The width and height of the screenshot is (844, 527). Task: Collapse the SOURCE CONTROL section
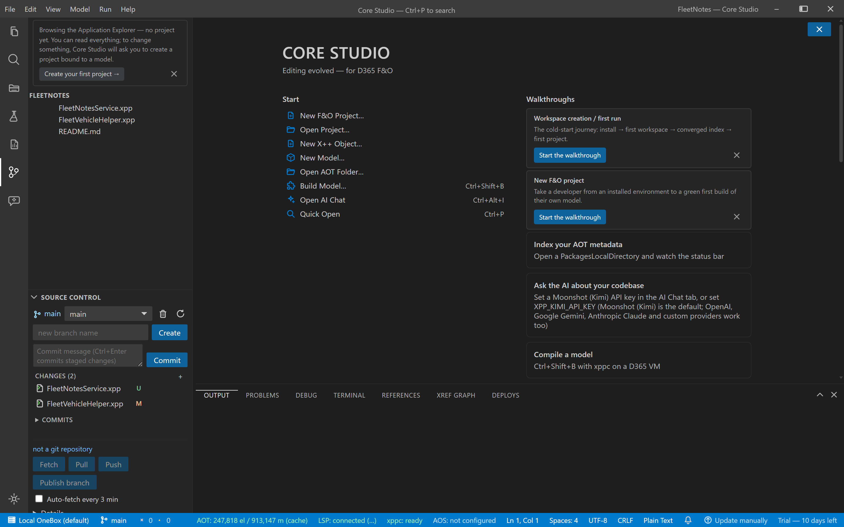click(34, 297)
